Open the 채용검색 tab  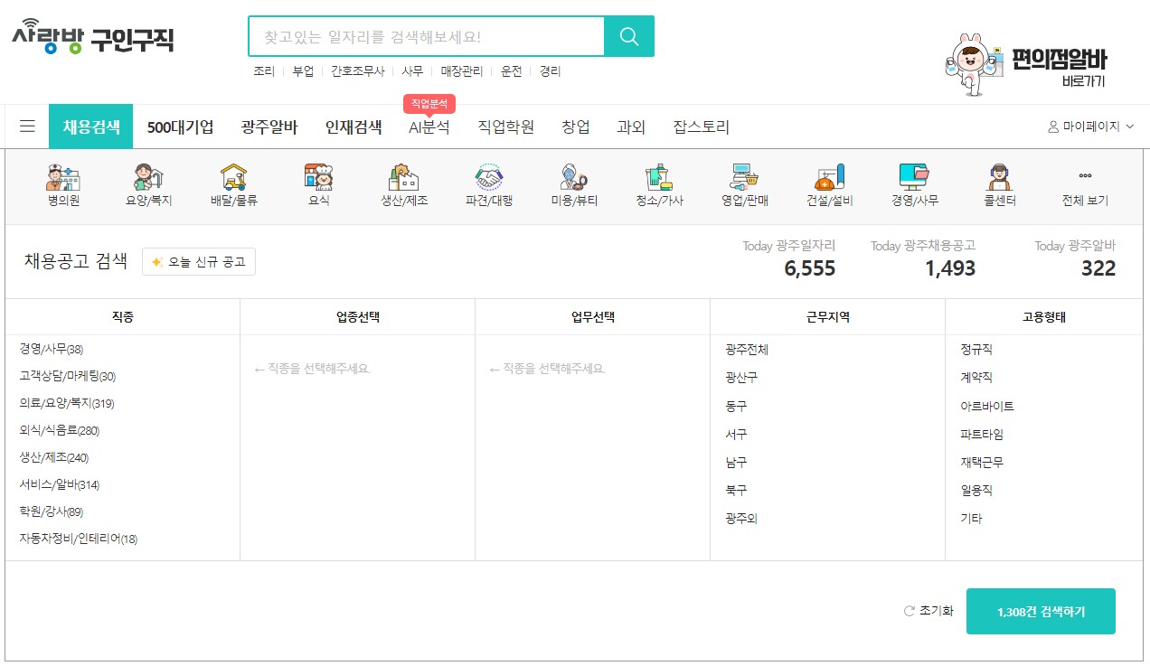click(91, 127)
